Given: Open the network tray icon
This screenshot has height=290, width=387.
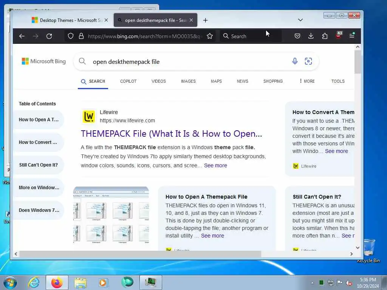Looking at the screenshot, I should click(x=330, y=283).
